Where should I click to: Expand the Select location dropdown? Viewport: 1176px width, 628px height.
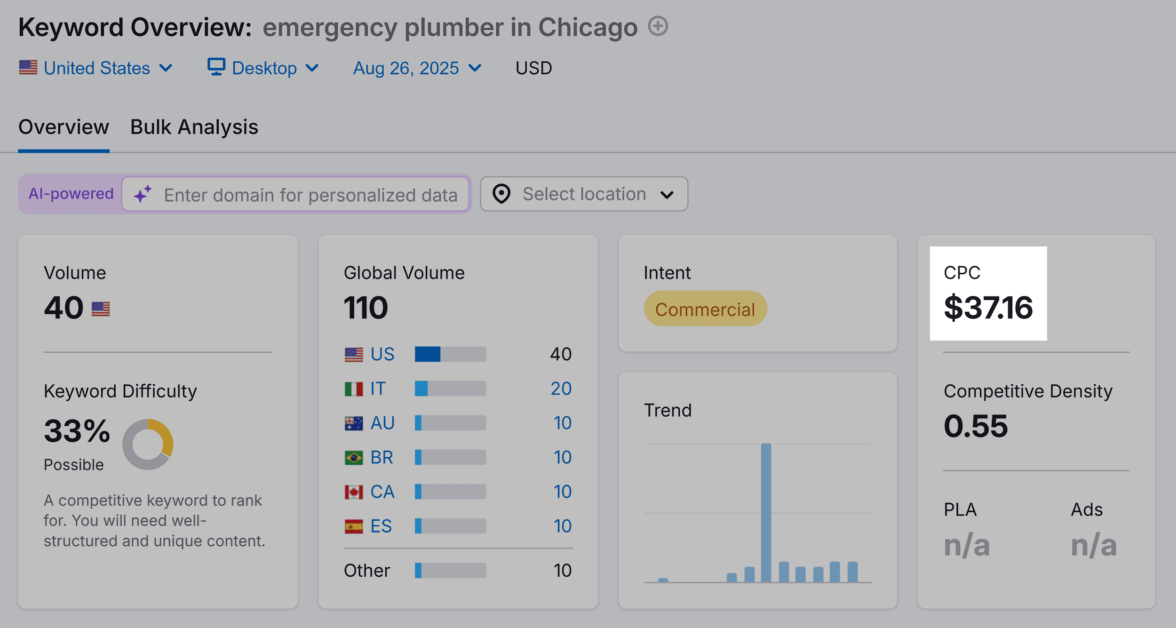click(584, 194)
